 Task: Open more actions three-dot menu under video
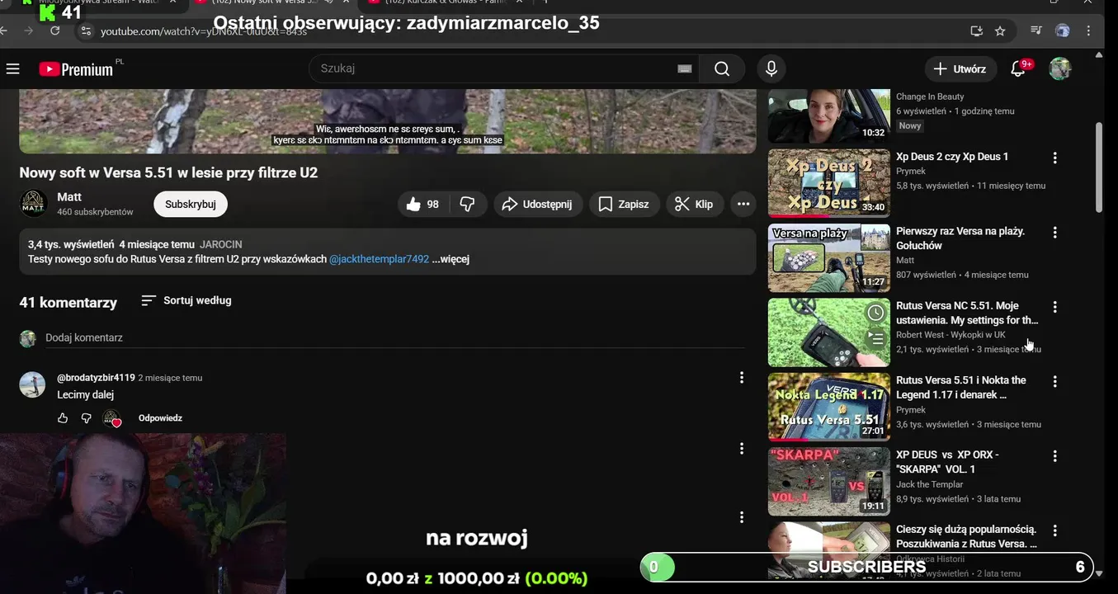click(743, 204)
